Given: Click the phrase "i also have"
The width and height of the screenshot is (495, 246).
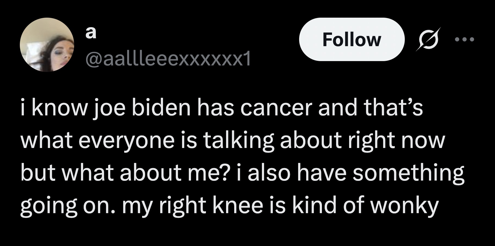Looking at the screenshot, I should point(292,173).
